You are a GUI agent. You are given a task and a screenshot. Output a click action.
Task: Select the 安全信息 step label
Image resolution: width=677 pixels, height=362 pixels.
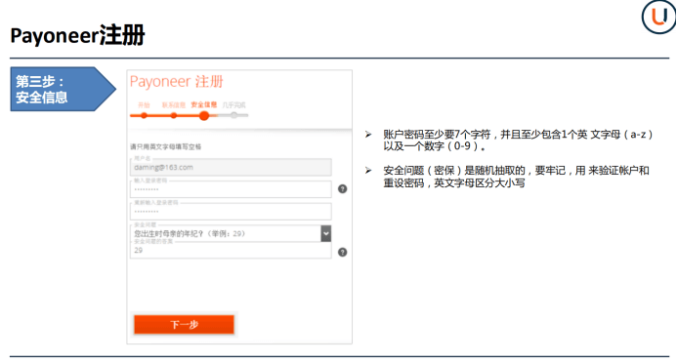tap(204, 104)
